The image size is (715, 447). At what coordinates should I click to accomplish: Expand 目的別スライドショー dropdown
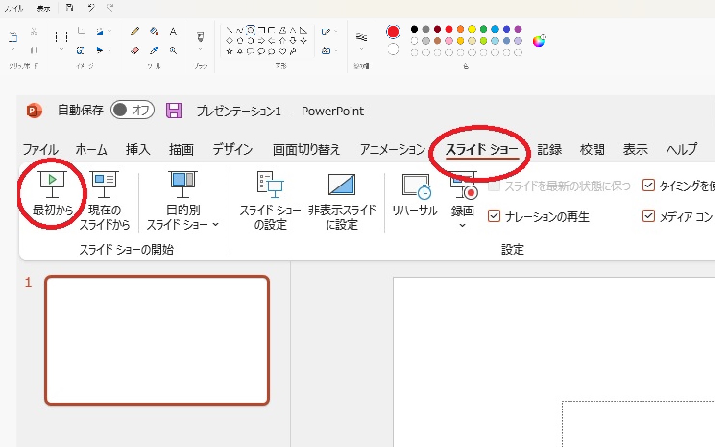(x=216, y=224)
